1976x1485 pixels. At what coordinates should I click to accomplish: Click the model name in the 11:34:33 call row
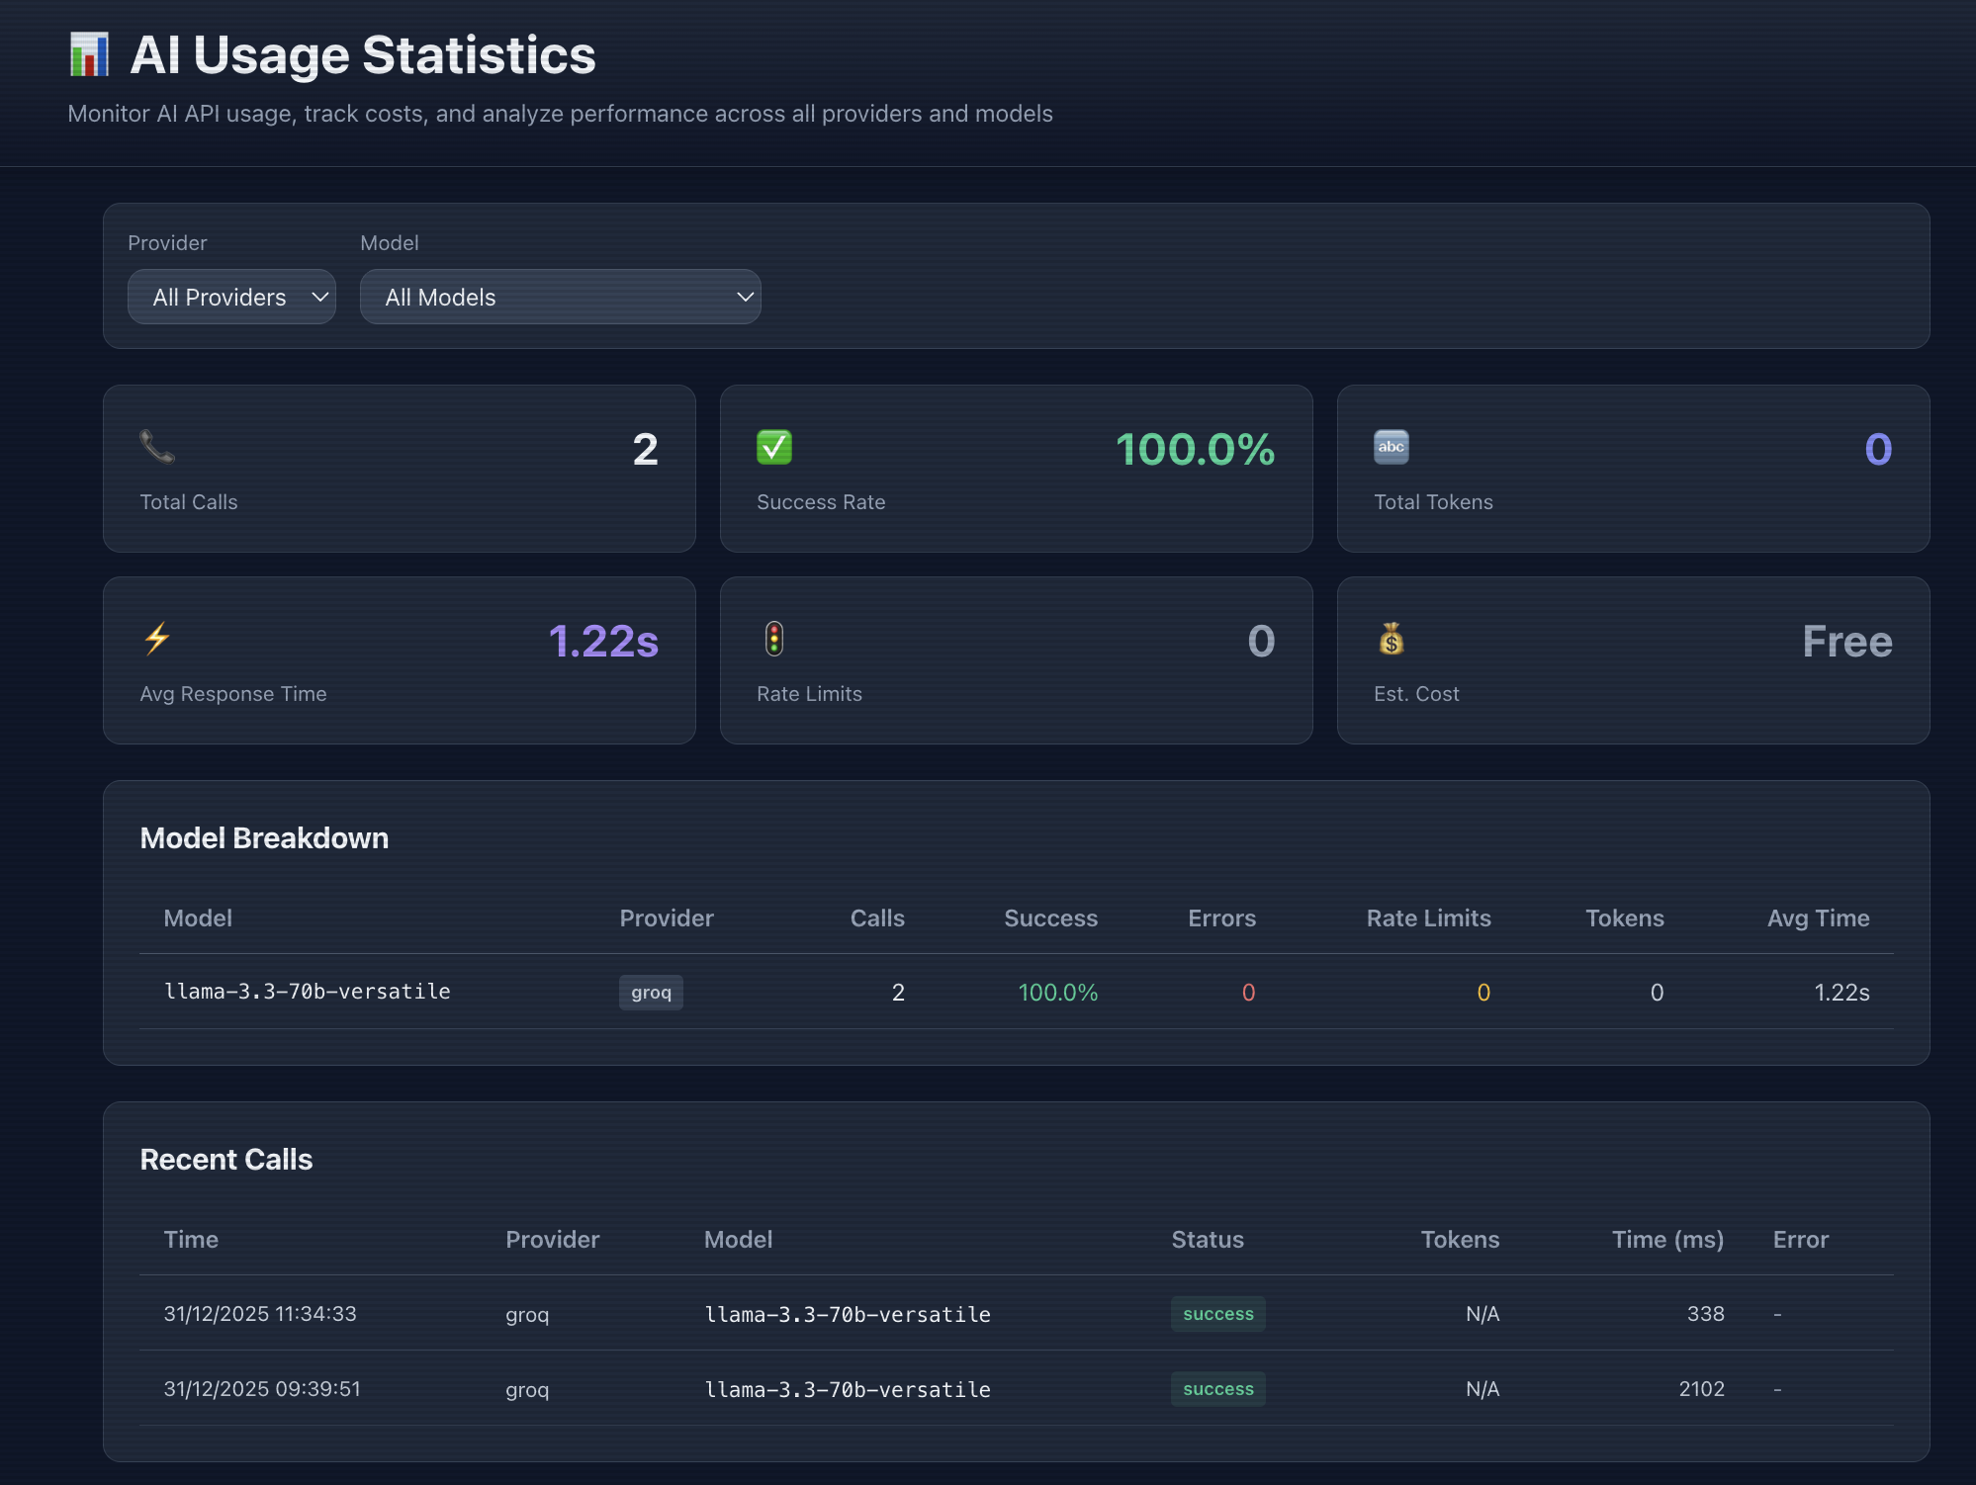pyautogui.click(x=848, y=1315)
